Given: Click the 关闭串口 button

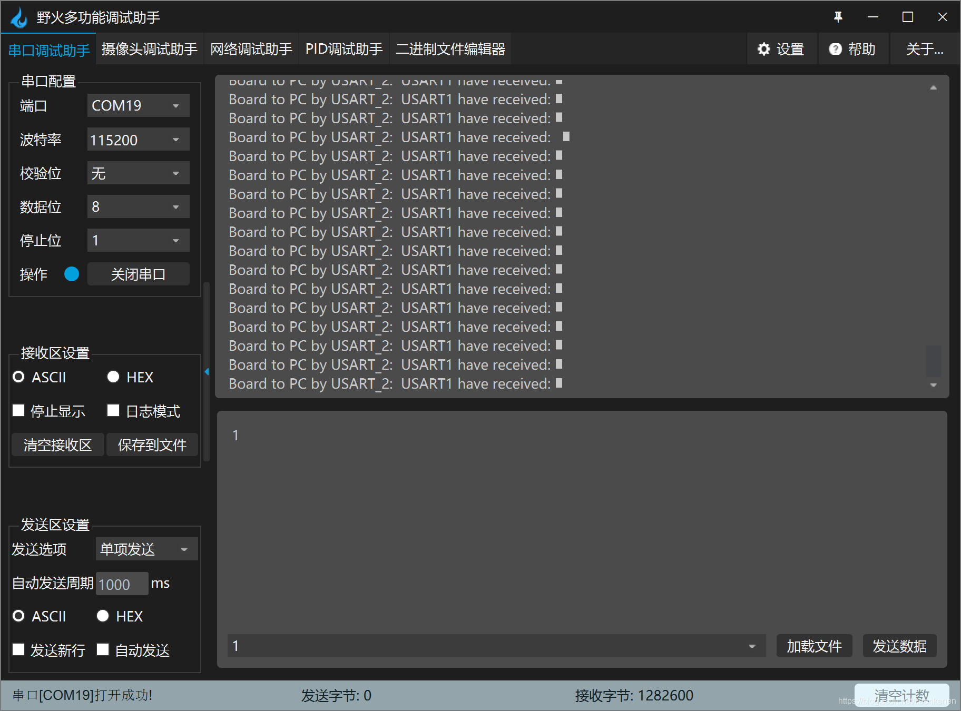Looking at the screenshot, I should [138, 274].
